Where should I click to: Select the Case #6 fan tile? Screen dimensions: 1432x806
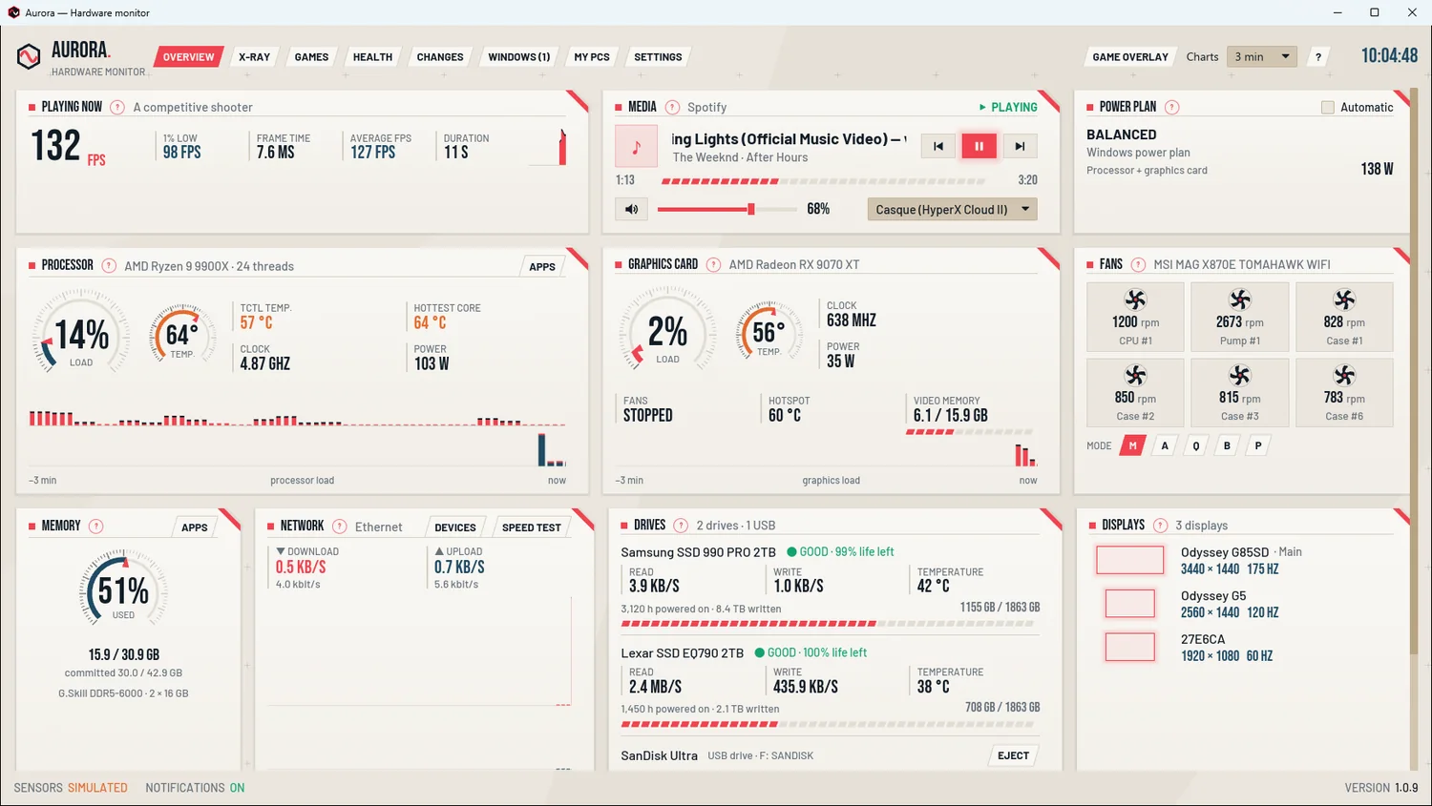pos(1344,392)
